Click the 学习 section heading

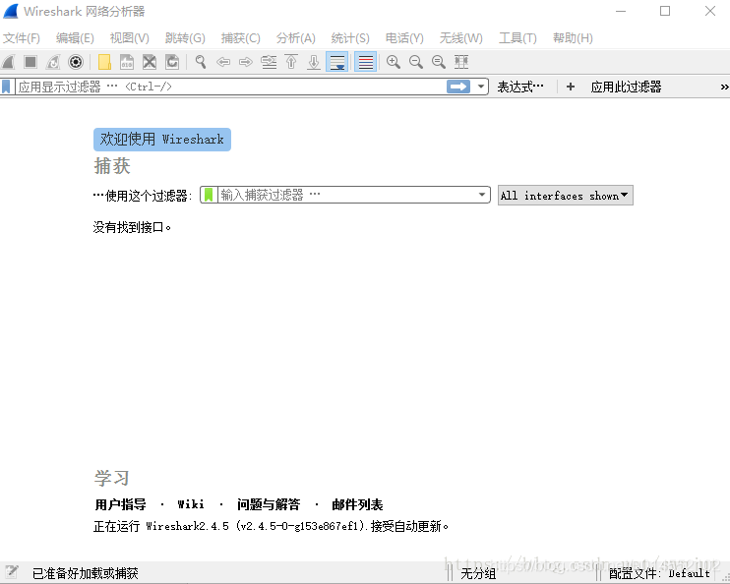(x=112, y=478)
